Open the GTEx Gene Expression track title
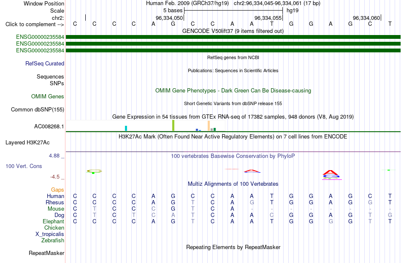The width and height of the screenshot is (401, 263). tap(233, 117)
